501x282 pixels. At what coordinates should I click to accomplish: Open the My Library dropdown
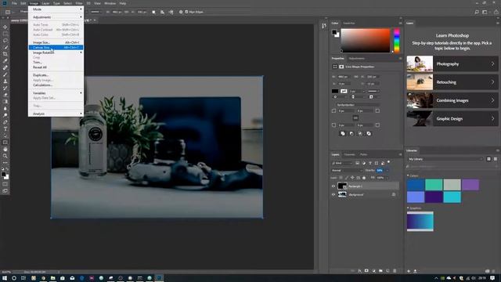(x=445, y=159)
